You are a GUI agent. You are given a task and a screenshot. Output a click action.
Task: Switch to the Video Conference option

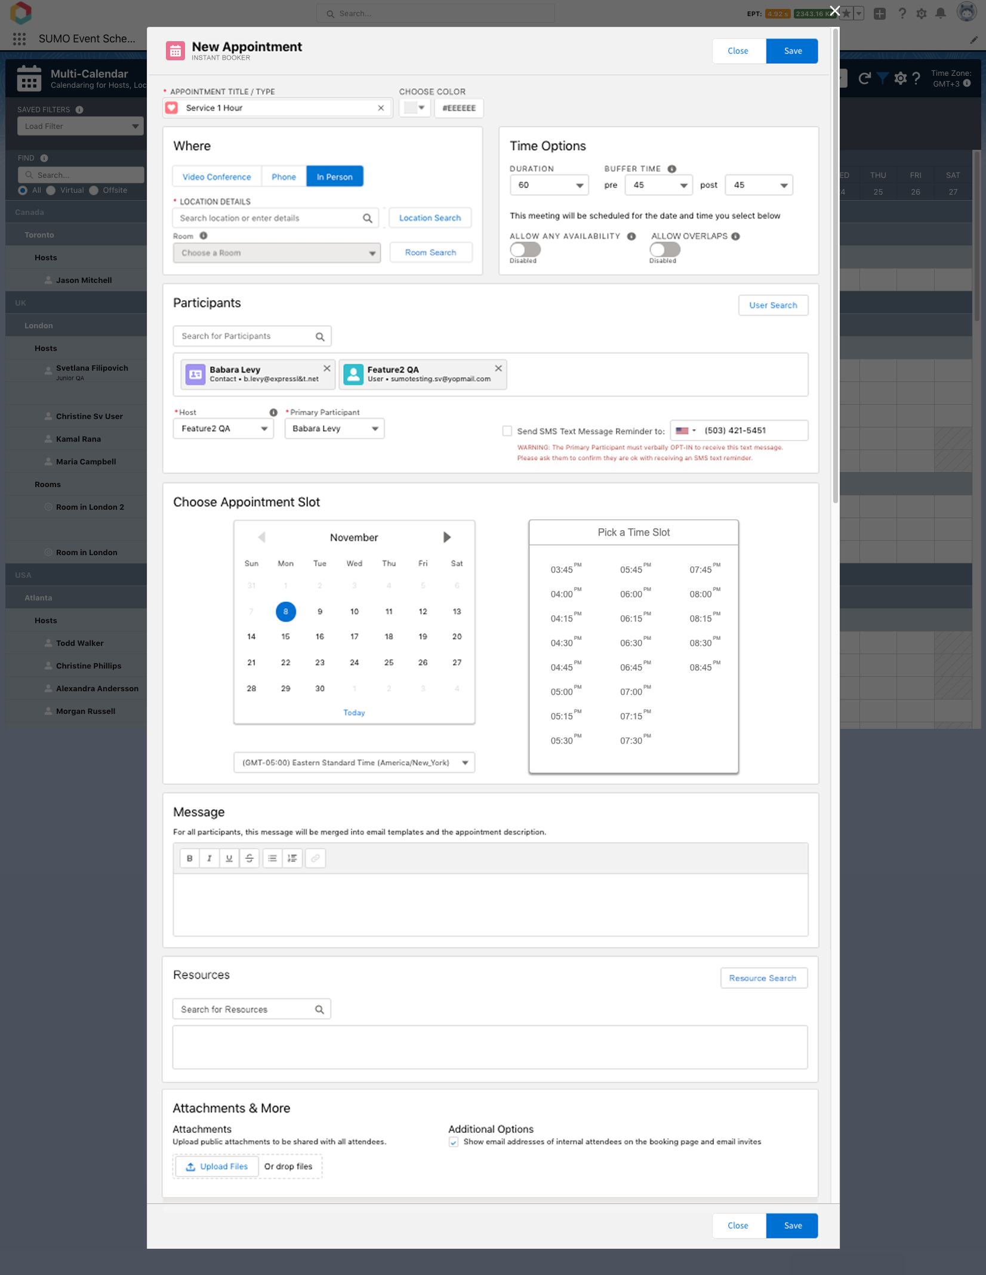tap(217, 177)
